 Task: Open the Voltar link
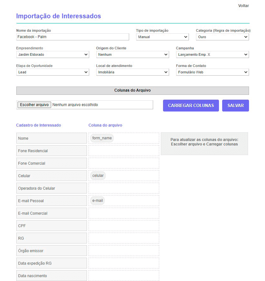243,5
